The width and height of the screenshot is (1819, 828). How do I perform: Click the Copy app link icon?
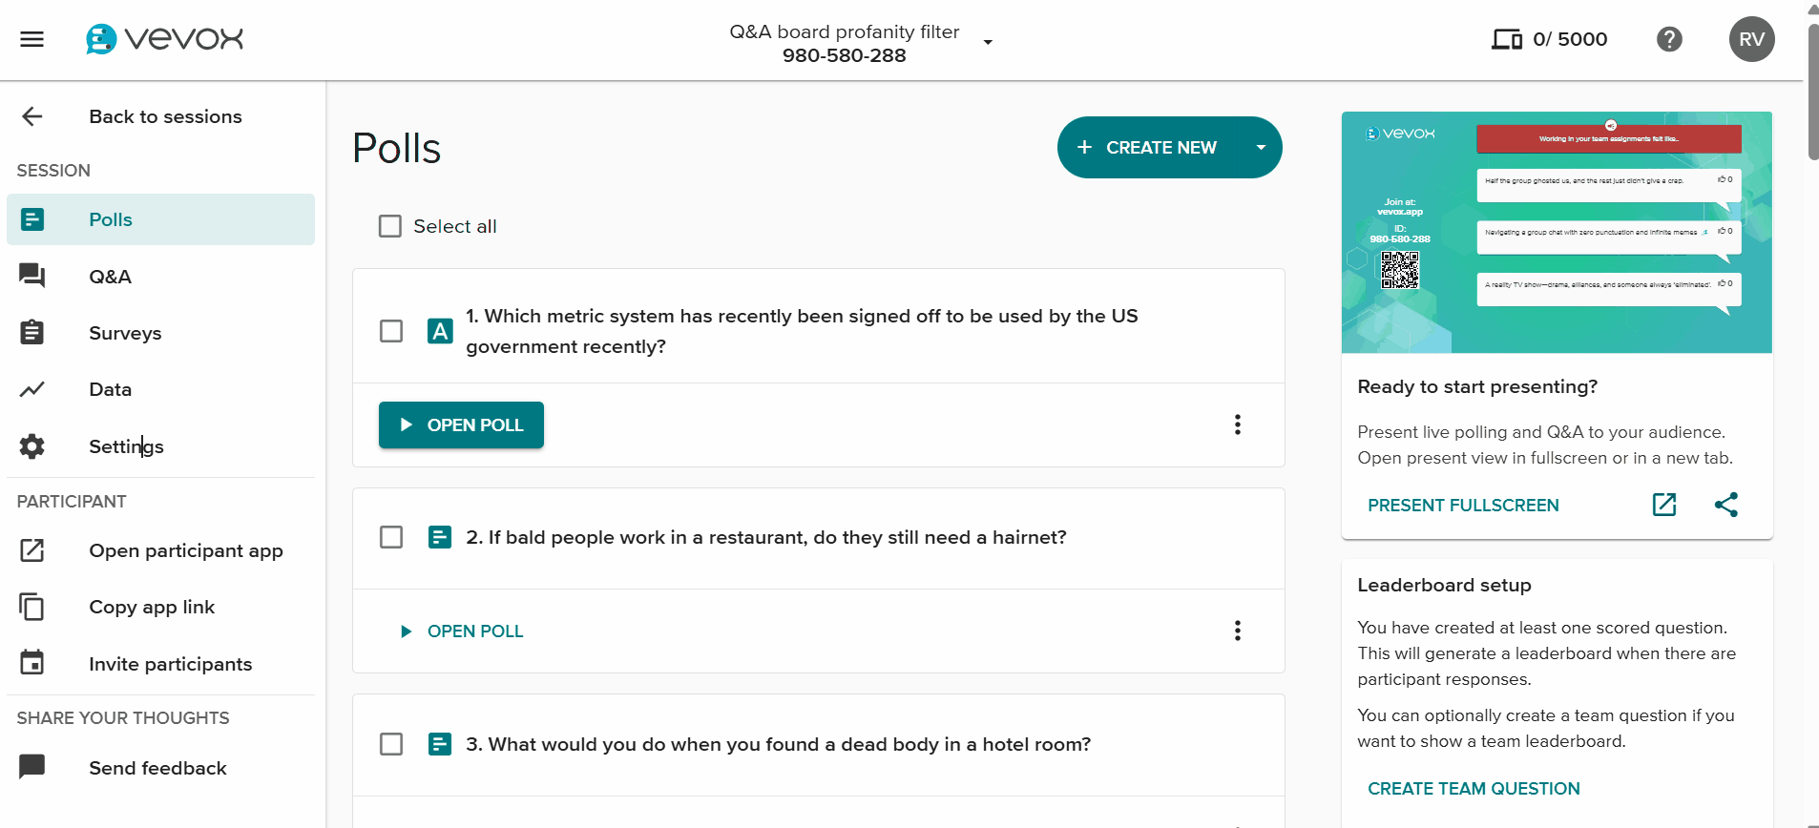pyautogui.click(x=32, y=607)
